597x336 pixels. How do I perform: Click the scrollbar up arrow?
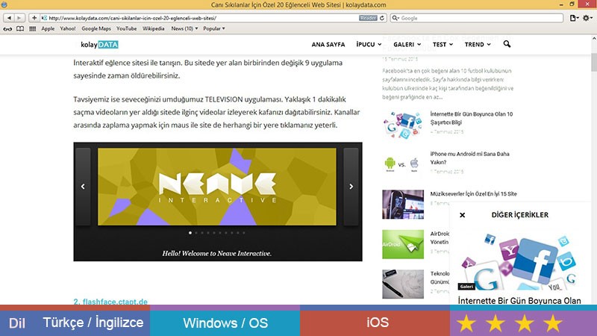coord(593,39)
